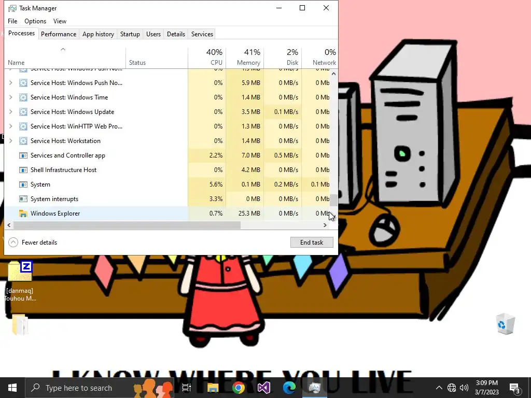The image size is (531, 398).
Task: Click the Services and Controller app icon
Action: (x=23, y=155)
